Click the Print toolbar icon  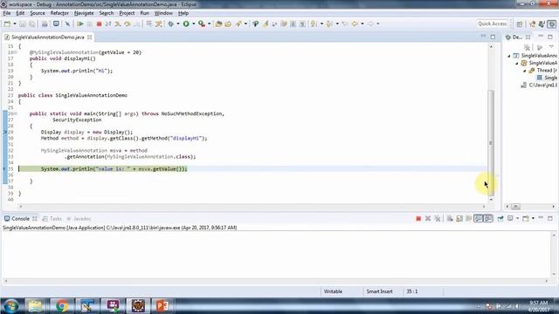(x=45, y=24)
